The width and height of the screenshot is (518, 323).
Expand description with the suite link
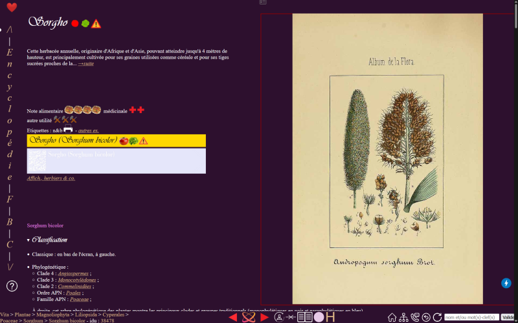coord(86,63)
